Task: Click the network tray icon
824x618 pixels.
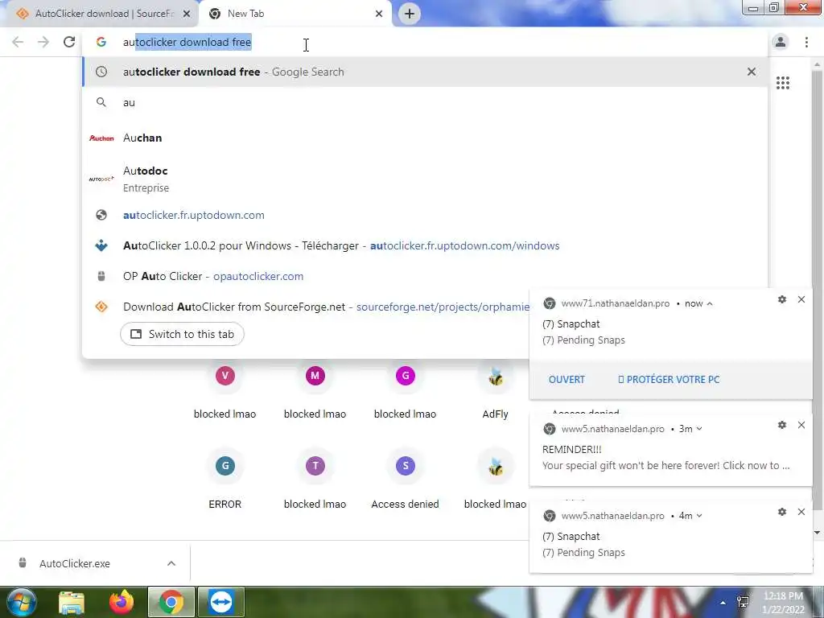Action: tap(743, 602)
